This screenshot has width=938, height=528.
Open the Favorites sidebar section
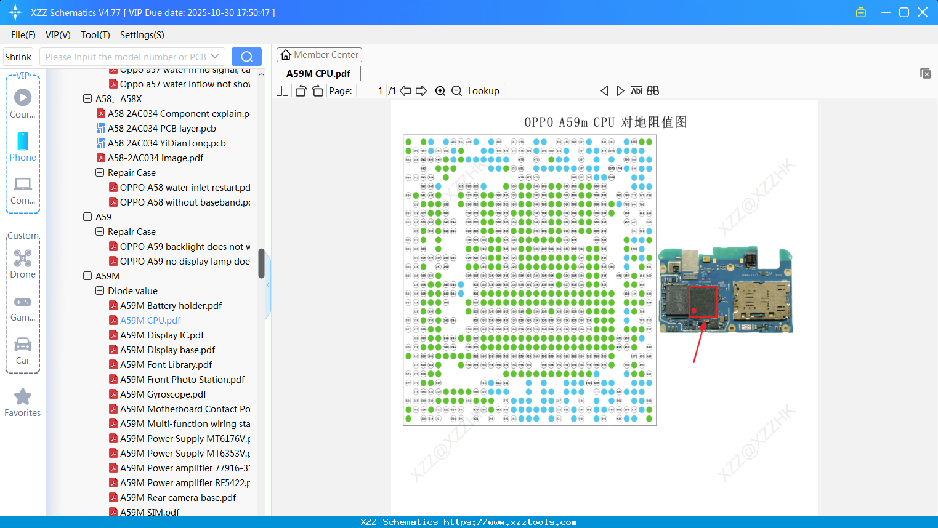(23, 403)
